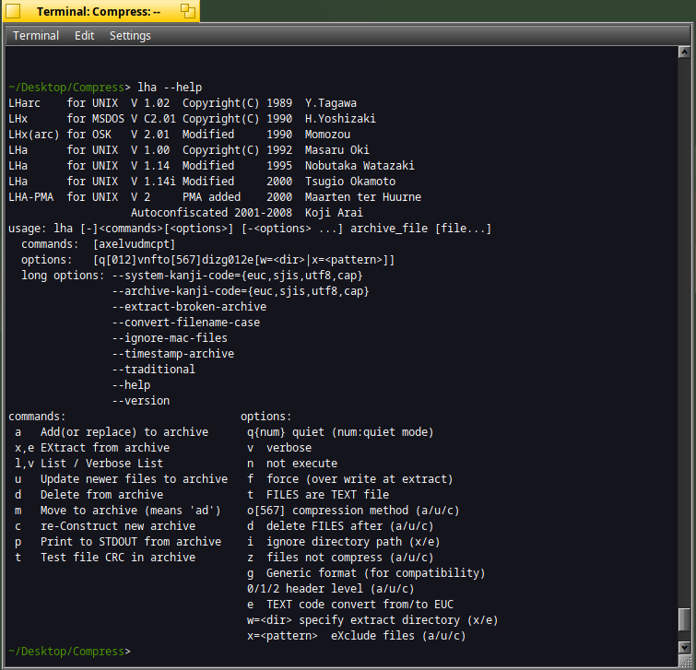
Task: Click the vertical scrollbar thumb
Action: tap(684, 619)
